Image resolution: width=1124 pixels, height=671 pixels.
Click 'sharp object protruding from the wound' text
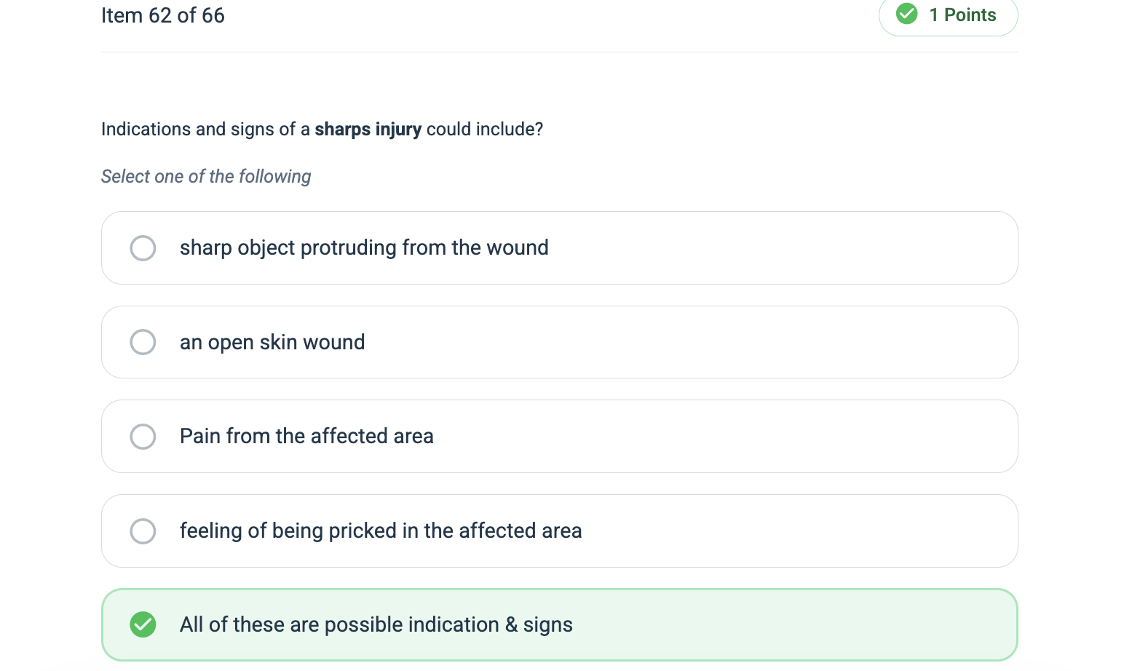pos(364,248)
